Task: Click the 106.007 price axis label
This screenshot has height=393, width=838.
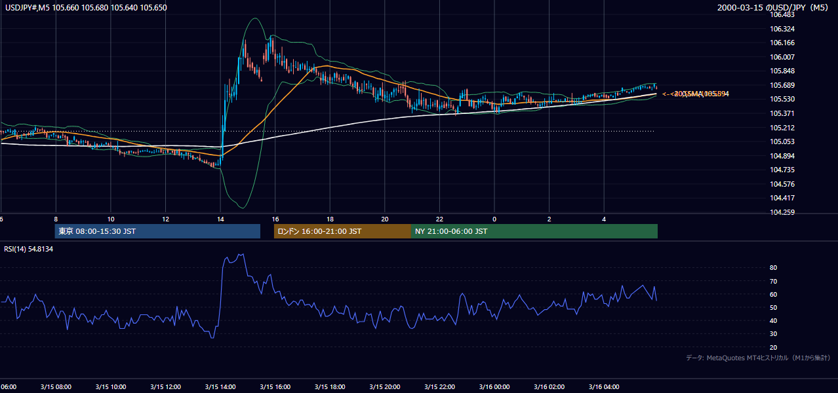Action: coord(783,57)
